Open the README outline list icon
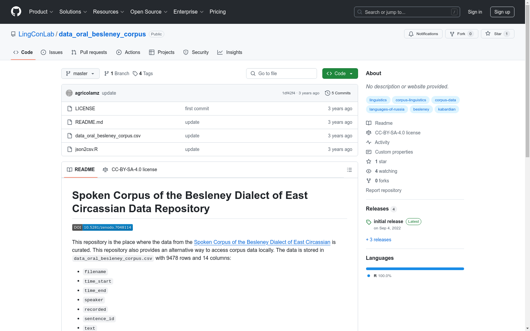This screenshot has height=331, width=530. tap(349, 170)
